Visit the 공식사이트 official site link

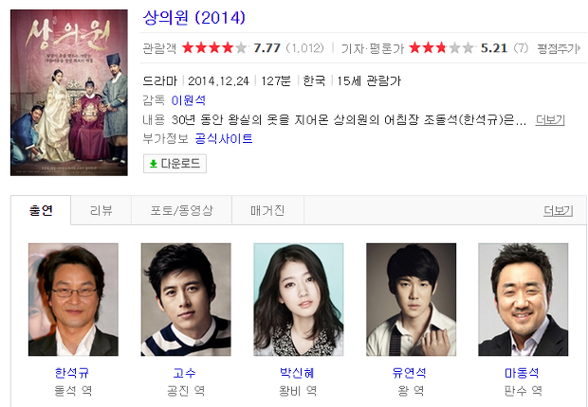click(x=224, y=138)
